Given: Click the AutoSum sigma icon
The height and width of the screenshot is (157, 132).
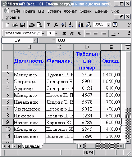Looking at the screenshot, I should (49, 25).
